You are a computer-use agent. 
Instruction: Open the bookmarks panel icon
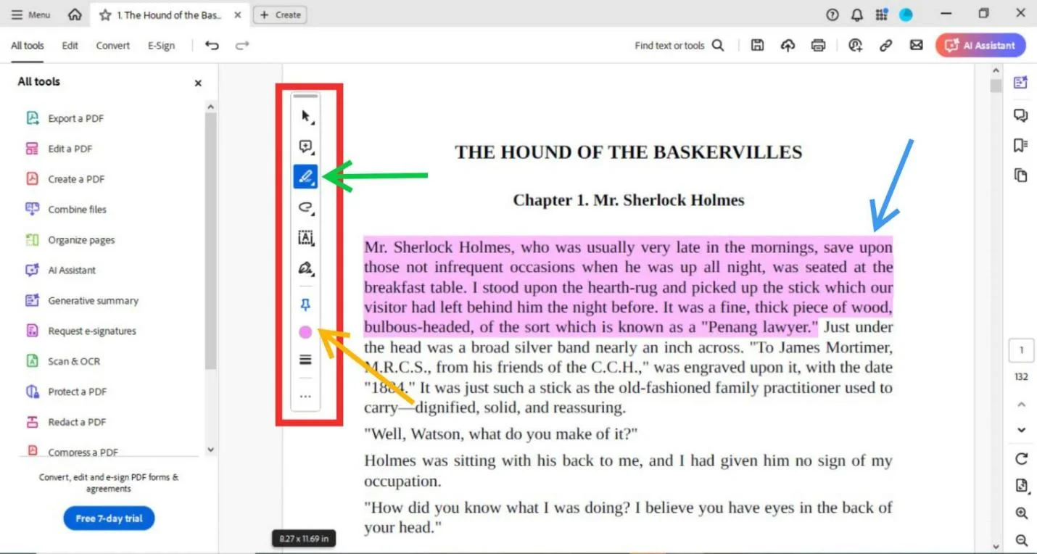1021,145
